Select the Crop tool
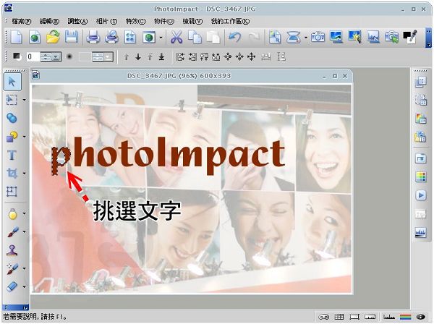Screen dimensions: 434x324 (x=12, y=174)
